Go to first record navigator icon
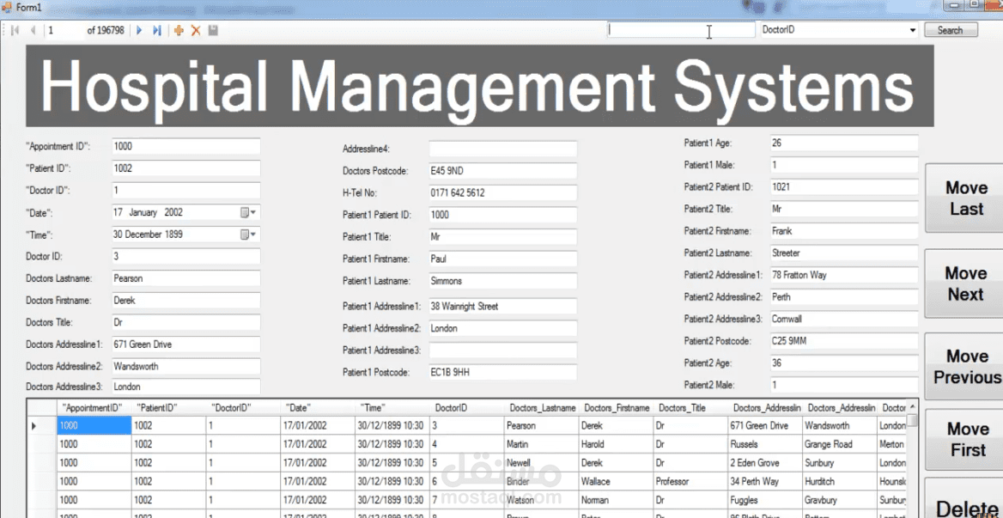Screen dimensions: 1003x518 tap(15, 30)
